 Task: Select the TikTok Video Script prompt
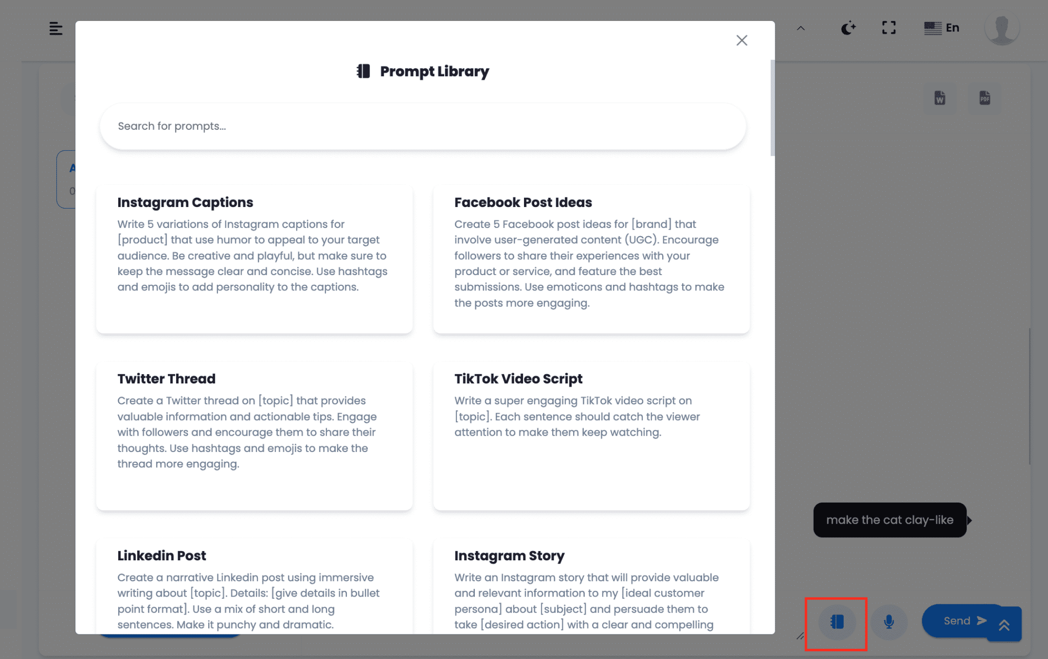pos(591,436)
